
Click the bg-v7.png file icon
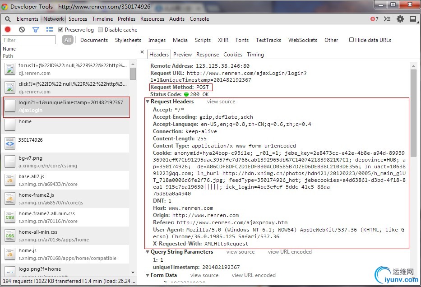tap(10, 162)
